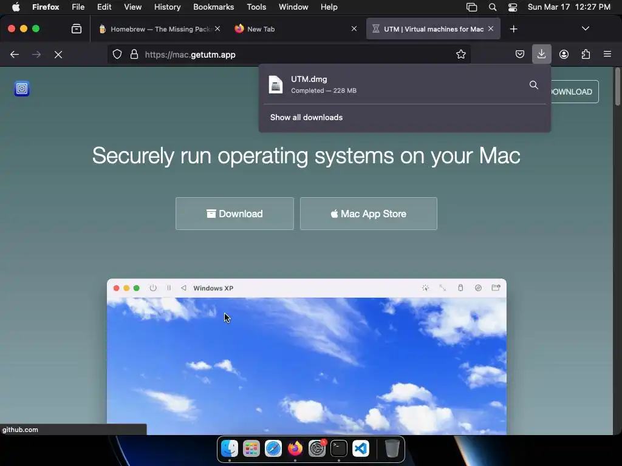This screenshot has height=466, width=622.
Task: Open the History menu
Action: [168, 7]
